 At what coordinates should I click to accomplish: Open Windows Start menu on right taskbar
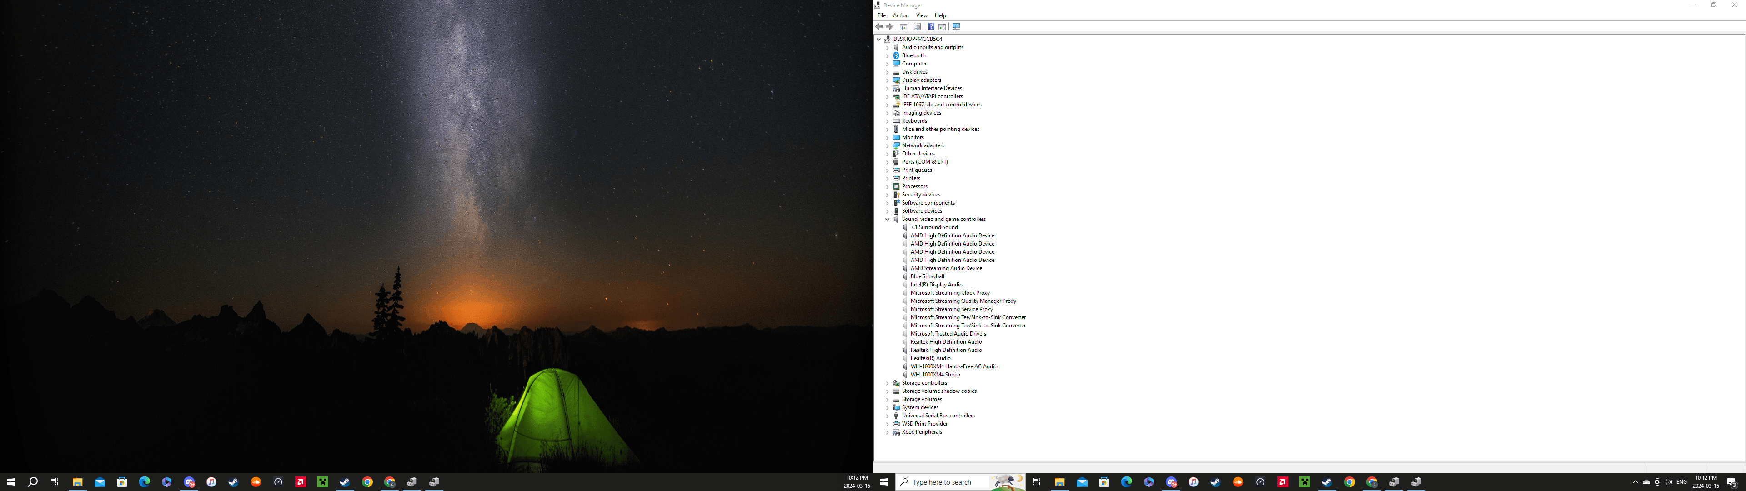(x=884, y=482)
